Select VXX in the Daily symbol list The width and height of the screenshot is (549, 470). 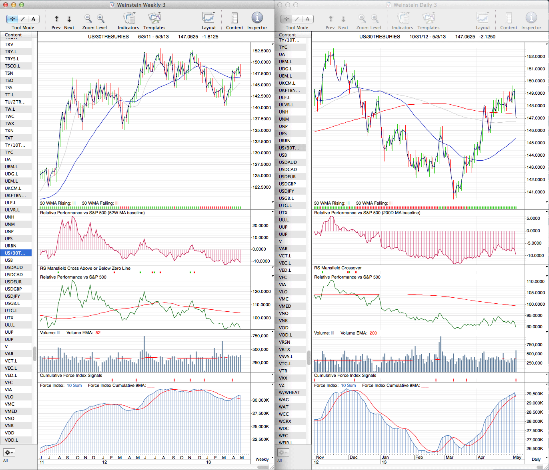pyautogui.click(x=283, y=378)
